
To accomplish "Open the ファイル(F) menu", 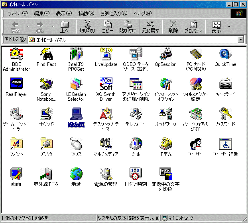I will pyautogui.click(x=18, y=14).
